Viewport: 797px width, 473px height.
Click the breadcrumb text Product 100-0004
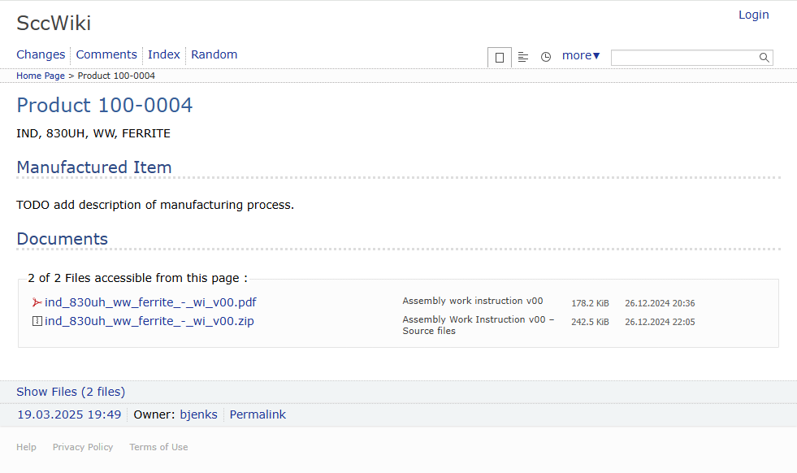[x=116, y=76]
